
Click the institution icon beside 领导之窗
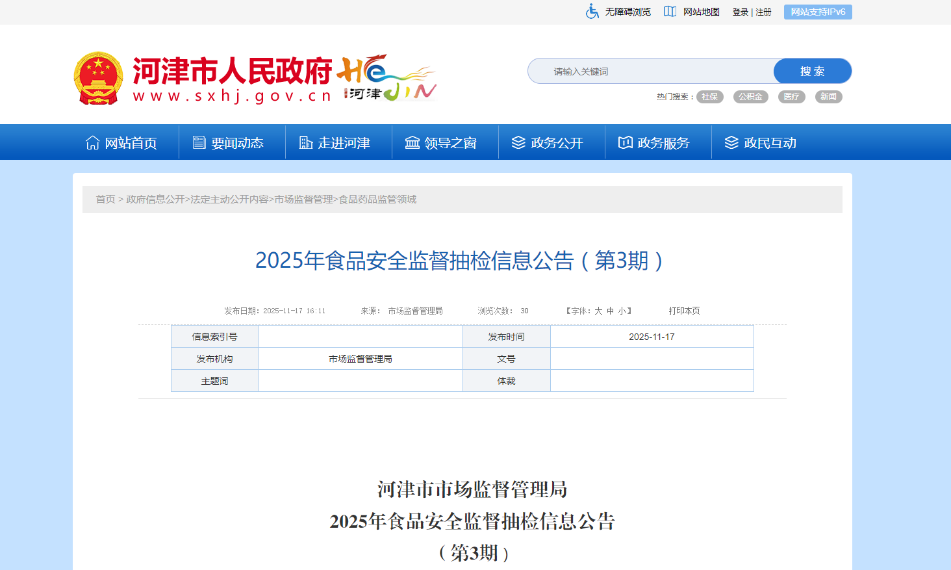point(412,142)
